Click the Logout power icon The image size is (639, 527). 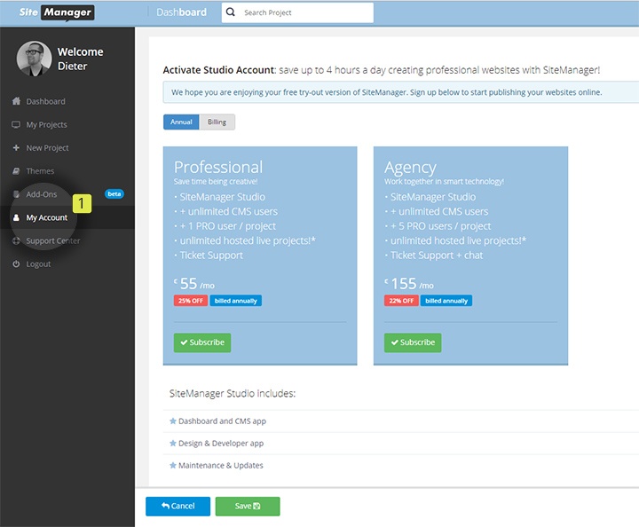[16, 263]
